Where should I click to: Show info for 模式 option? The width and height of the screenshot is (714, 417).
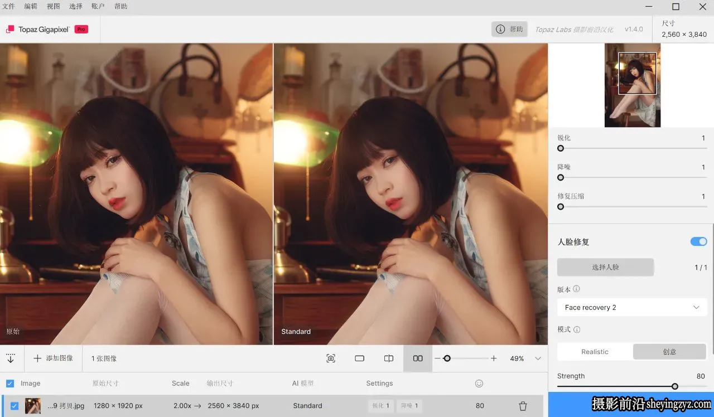click(x=577, y=329)
